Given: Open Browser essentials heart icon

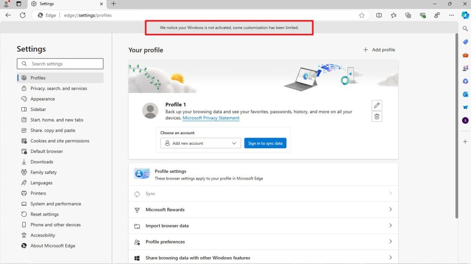Looking at the screenshot, I should coord(422,15).
